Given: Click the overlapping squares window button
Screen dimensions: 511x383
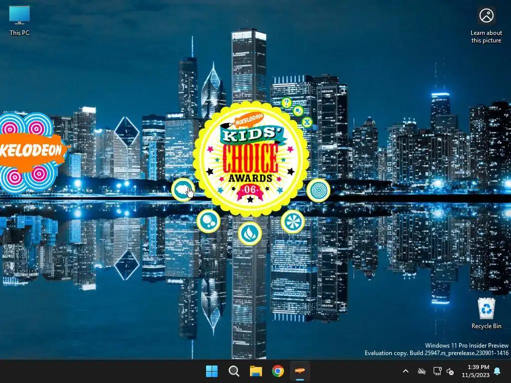Looking at the screenshot, I should click(298, 111).
